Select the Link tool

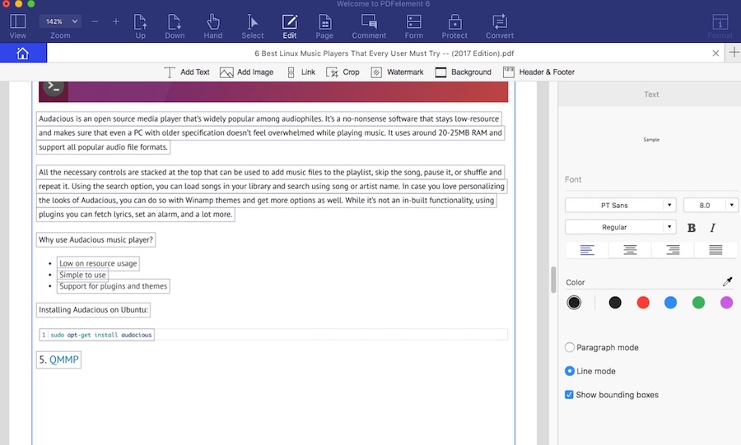[301, 72]
